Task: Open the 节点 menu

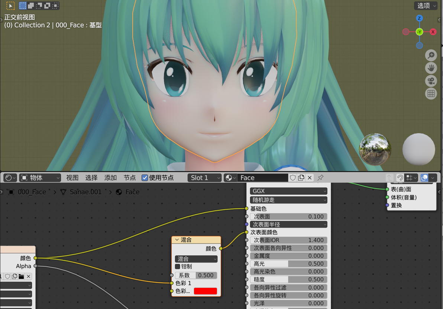Action: (x=130, y=178)
